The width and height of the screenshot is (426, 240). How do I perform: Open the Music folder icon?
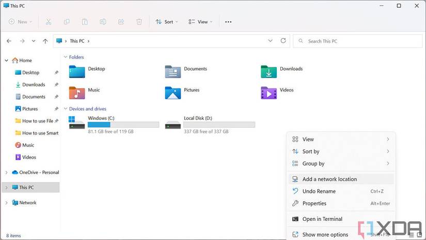click(77, 93)
